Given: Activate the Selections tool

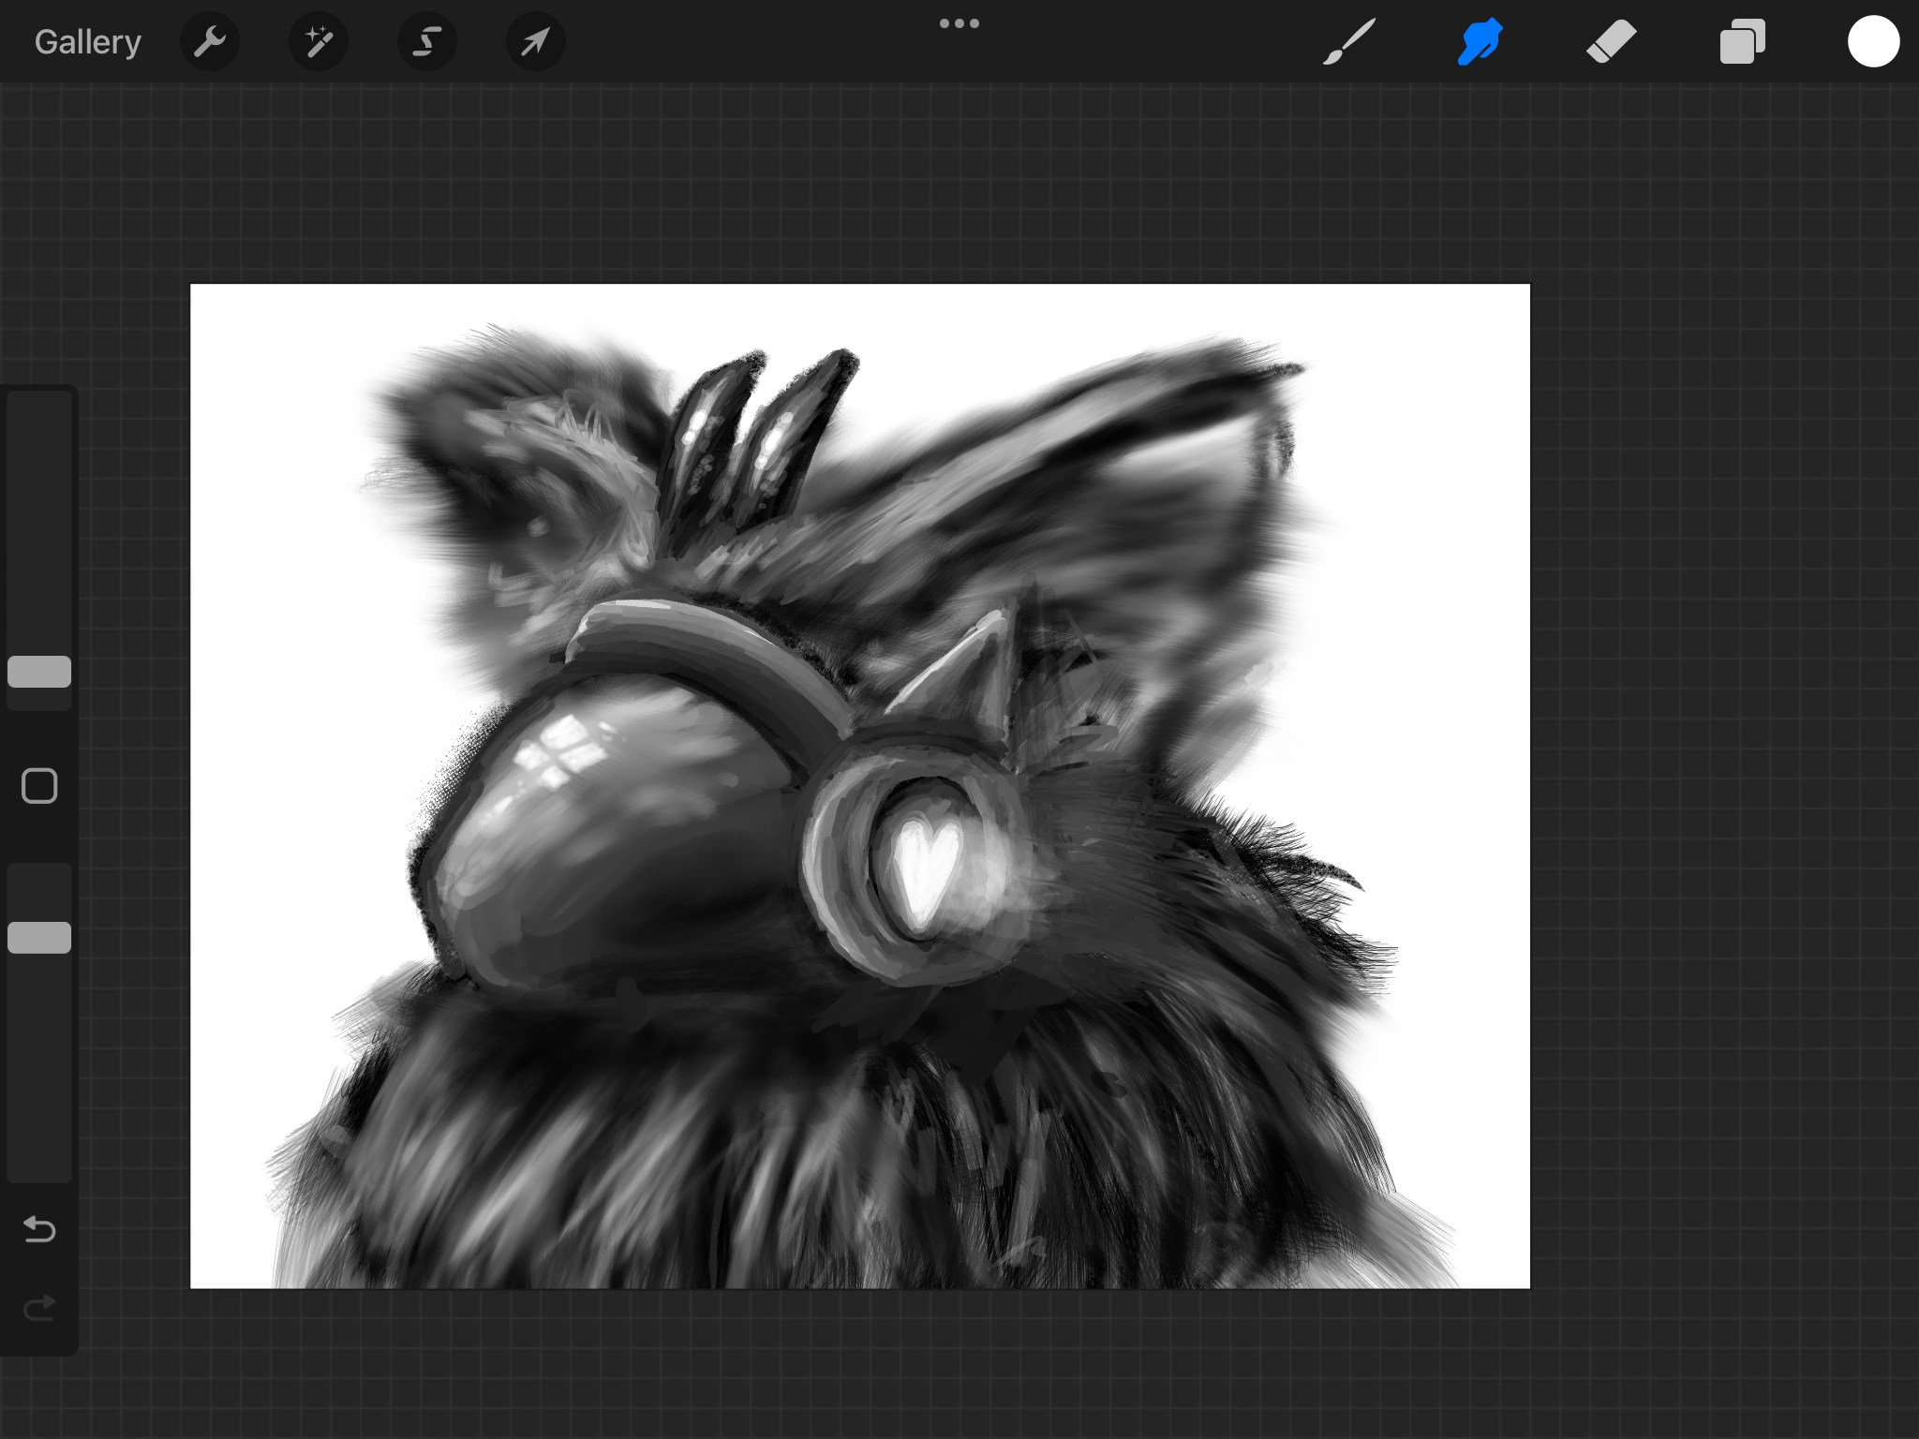Looking at the screenshot, I should (426, 40).
